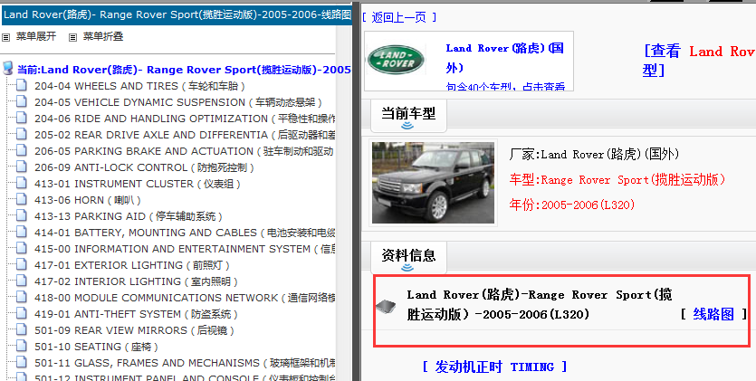Open 418-00 MODULE COMMUNICATIONS NETWORK entry
This screenshot has width=756, height=381.
[x=185, y=298]
